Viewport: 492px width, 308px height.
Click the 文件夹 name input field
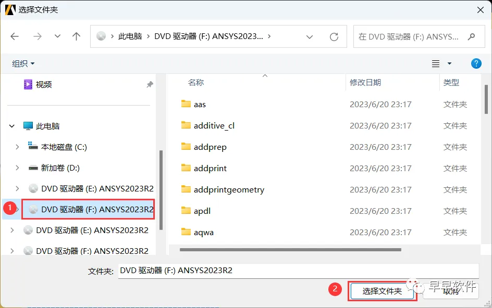299,271
